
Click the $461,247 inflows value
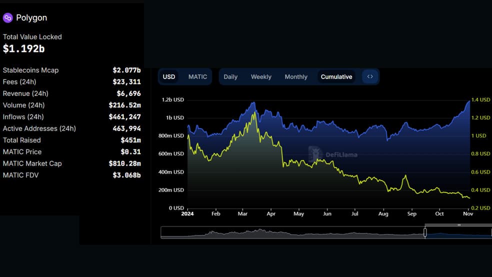tap(125, 117)
